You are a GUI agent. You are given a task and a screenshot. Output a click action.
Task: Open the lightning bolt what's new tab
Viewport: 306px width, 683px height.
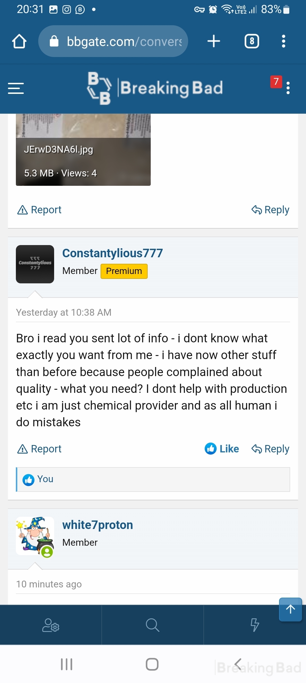pyautogui.click(x=255, y=625)
